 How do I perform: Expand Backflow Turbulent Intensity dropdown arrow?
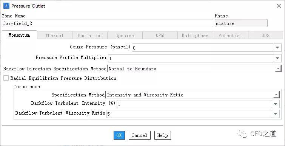click(x=276, y=104)
